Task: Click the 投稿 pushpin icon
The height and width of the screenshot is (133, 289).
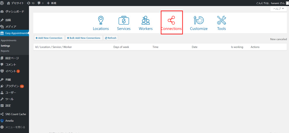Action: pos(2,20)
